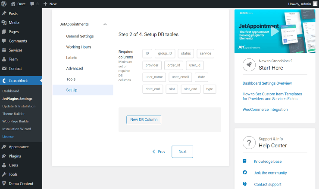Switch to the Advanced settings tab
Viewport: 319px width, 189px height.
click(75, 68)
